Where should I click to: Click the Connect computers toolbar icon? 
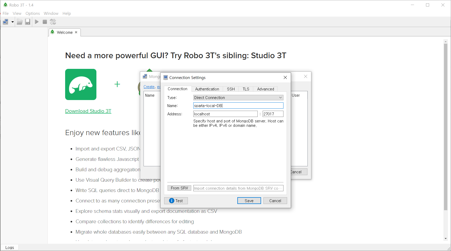point(5,22)
